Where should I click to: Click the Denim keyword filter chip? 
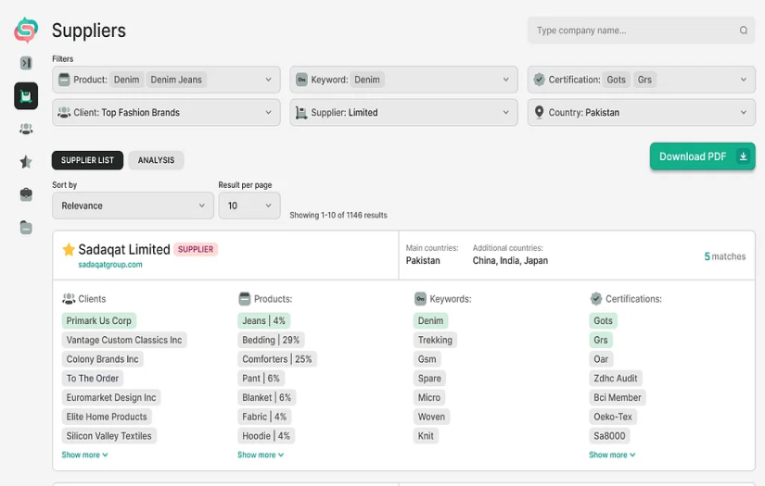[x=367, y=80]
